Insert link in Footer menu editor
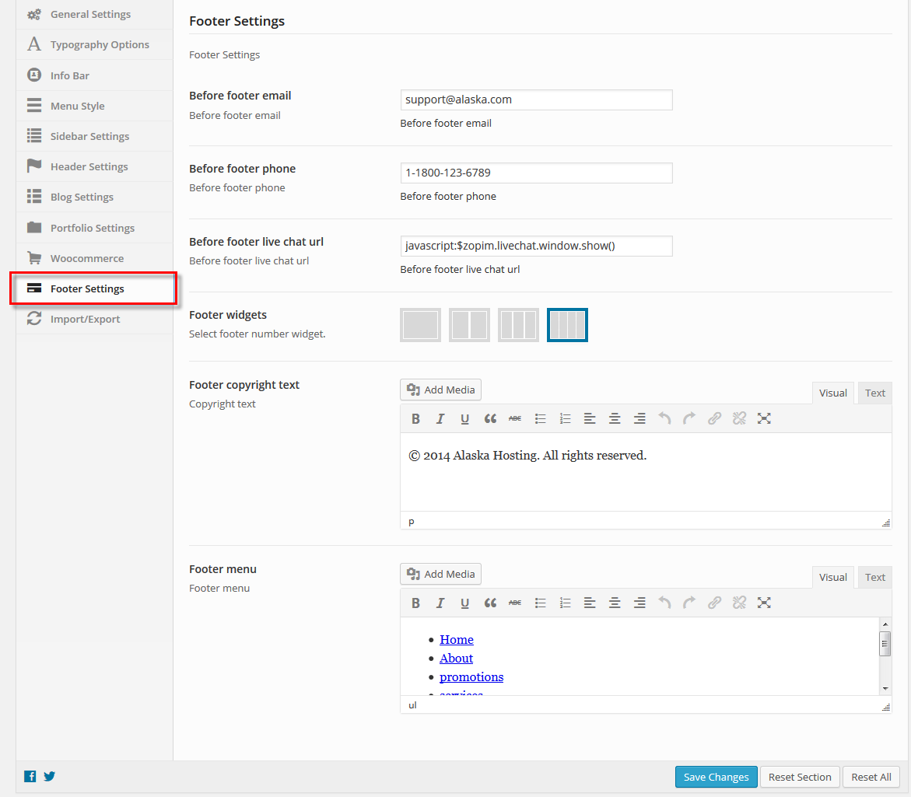This screenshot has width=911, height=797. [x=715, y=603]
